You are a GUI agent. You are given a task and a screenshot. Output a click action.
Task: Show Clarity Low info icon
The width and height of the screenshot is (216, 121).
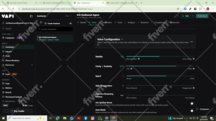click(131, 69)
